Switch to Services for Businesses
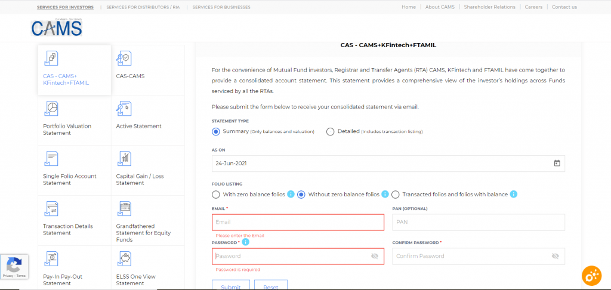Viewport: 611px width, 290px height. (221, 7)
